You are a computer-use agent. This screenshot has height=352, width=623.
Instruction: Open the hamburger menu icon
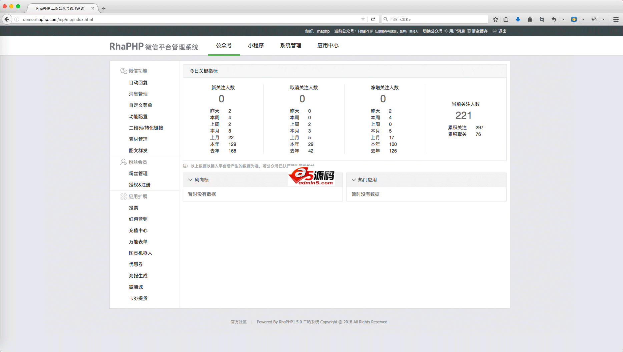616,19
